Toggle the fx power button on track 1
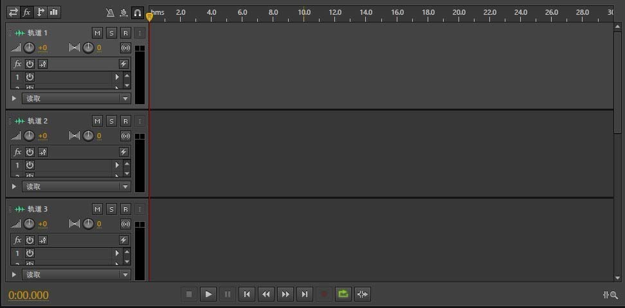625x308 pixels. (30, 64)
